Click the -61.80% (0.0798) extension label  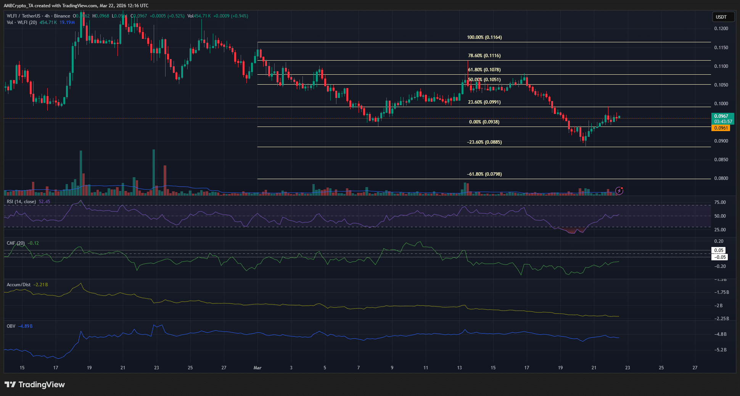484,174
